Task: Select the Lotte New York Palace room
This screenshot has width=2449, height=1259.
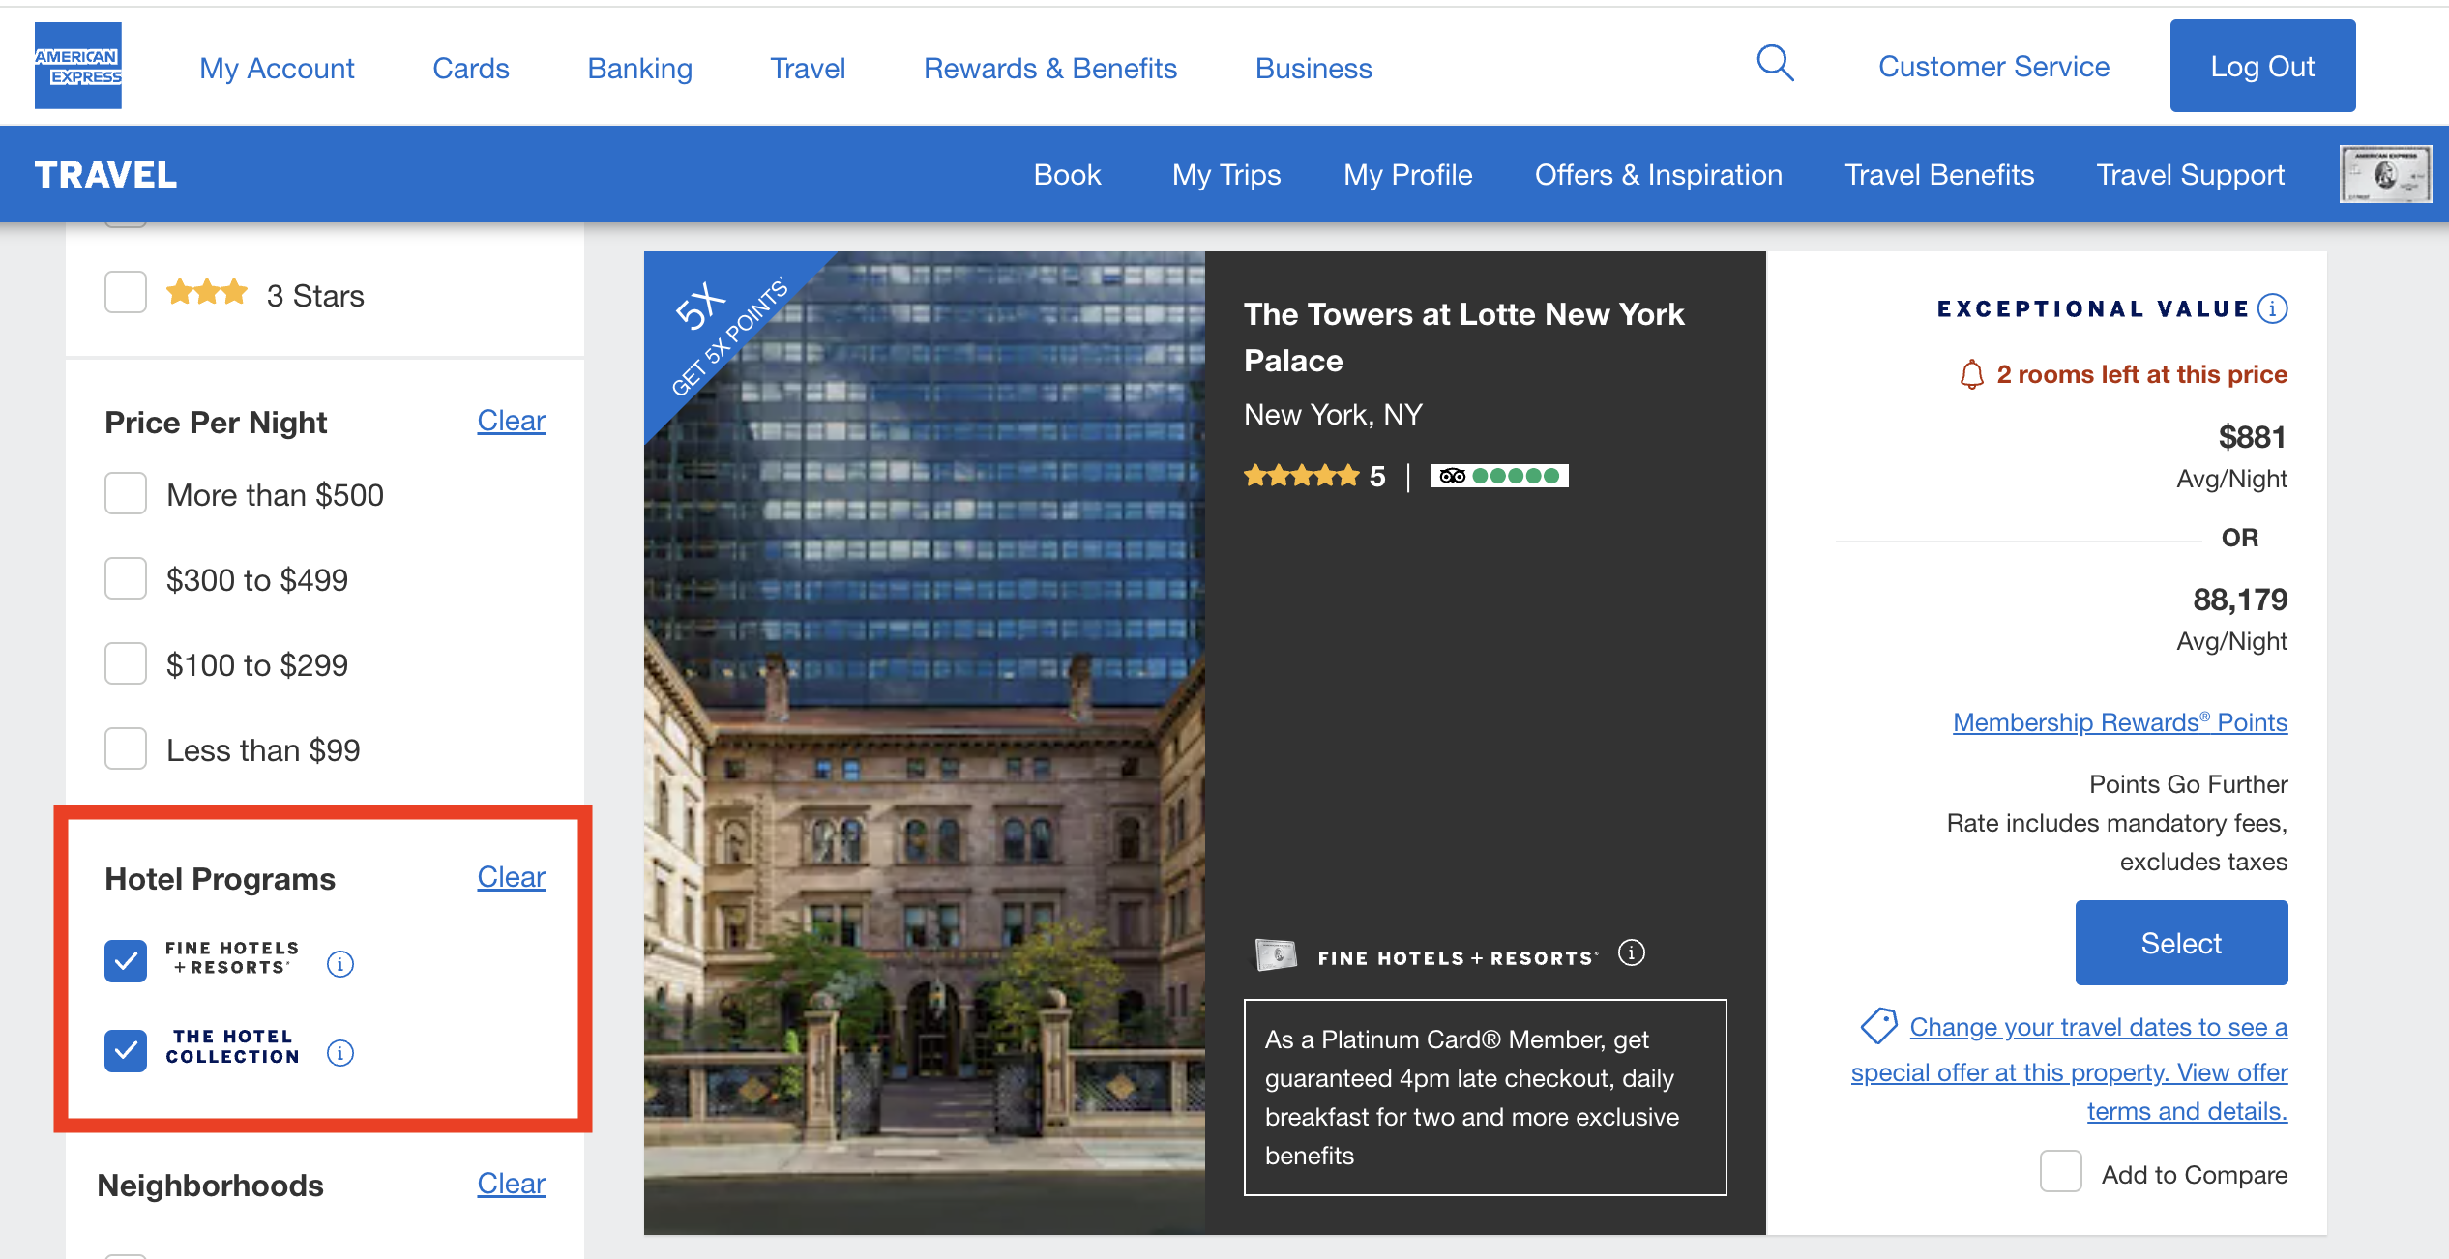Action: click(x=2181, y=943)
